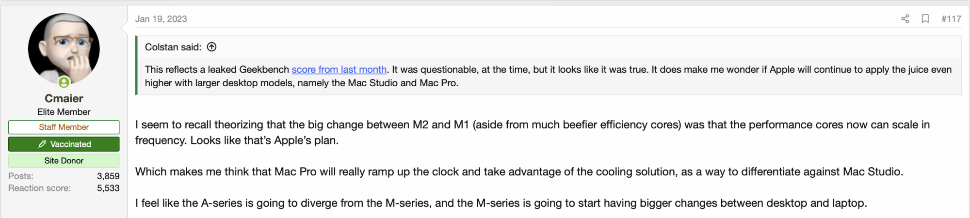970x218 pixels.
Task: Click the share icon on post #117
Action: pyautogui.click(x=905, y=19)
